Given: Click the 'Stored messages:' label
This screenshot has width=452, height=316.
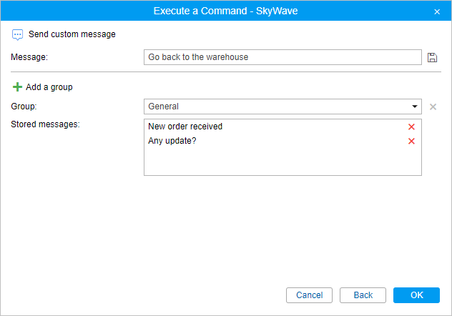Looking at the screenshot, I should 45,124.
